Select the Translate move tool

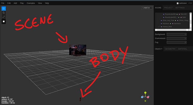[4, 9]
